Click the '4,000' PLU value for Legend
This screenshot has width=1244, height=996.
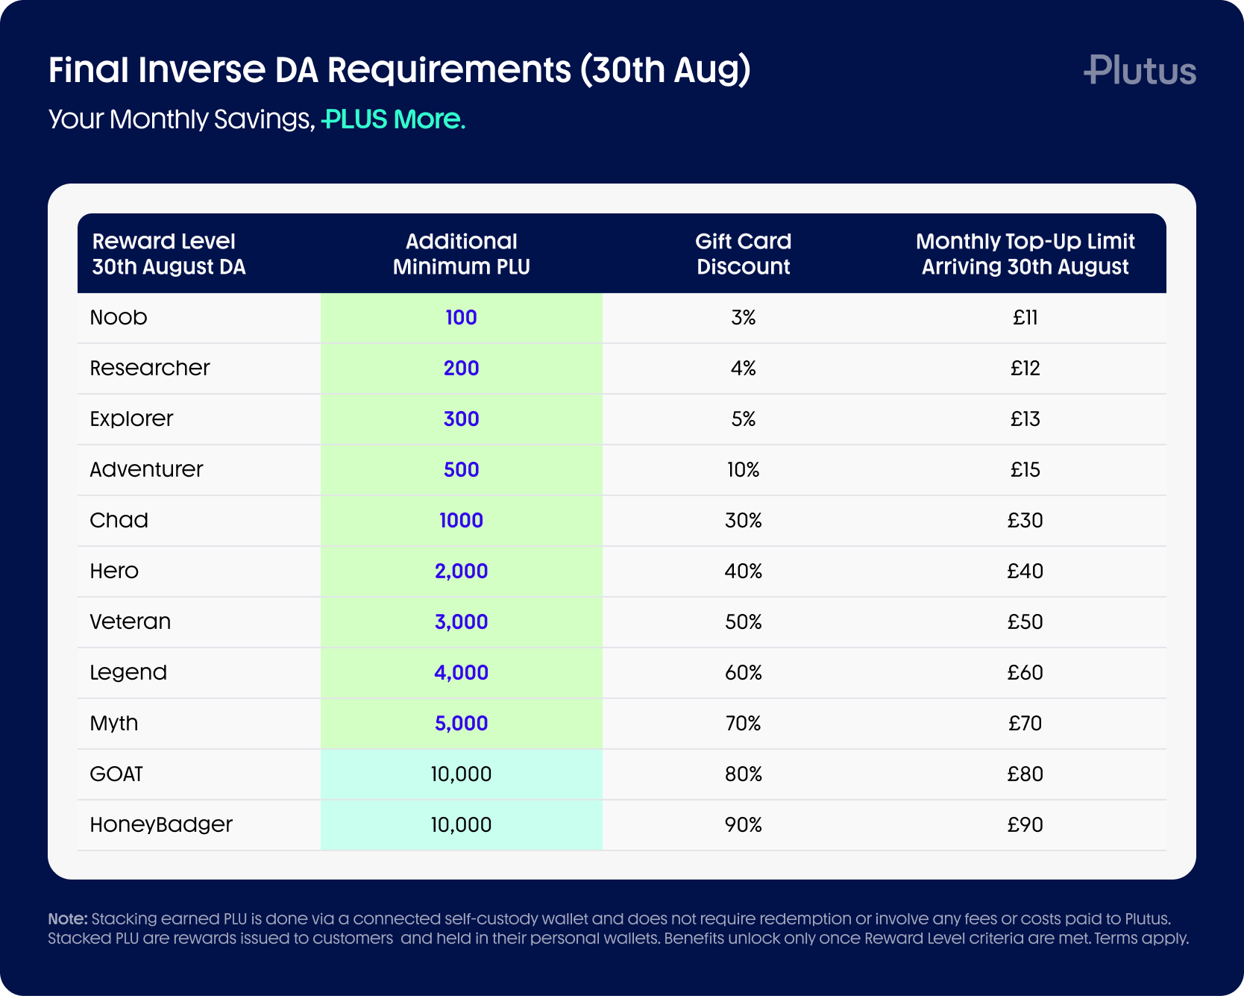point(461,673)
